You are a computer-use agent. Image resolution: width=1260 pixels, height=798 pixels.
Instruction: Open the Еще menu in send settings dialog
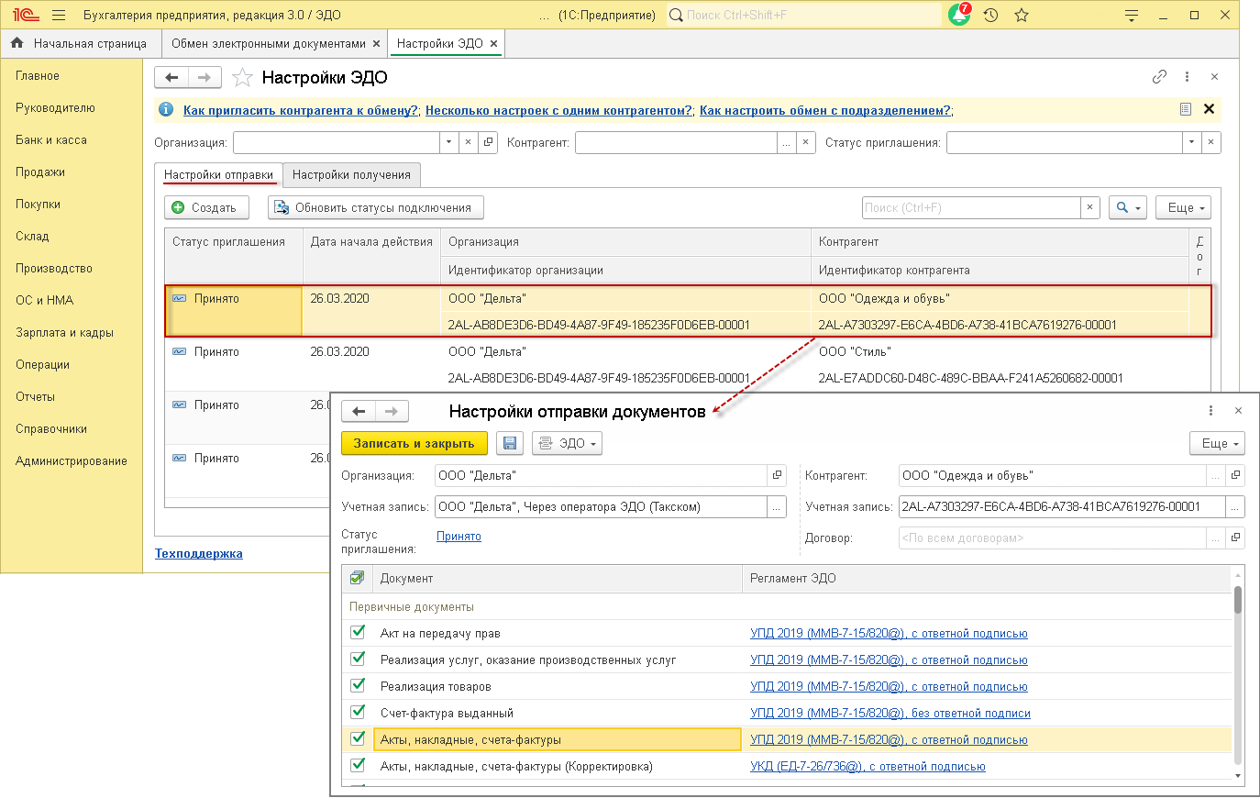tap(1217, 443)
